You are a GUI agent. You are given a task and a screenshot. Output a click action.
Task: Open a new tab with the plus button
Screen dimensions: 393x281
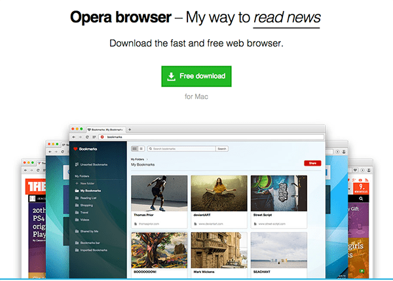coord(130,130)
